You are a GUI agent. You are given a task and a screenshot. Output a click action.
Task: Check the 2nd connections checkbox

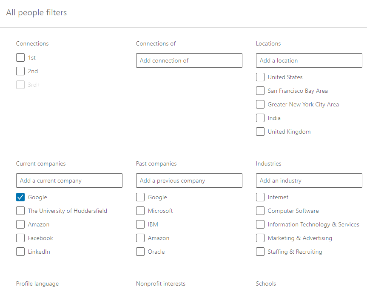click(20, 71)
